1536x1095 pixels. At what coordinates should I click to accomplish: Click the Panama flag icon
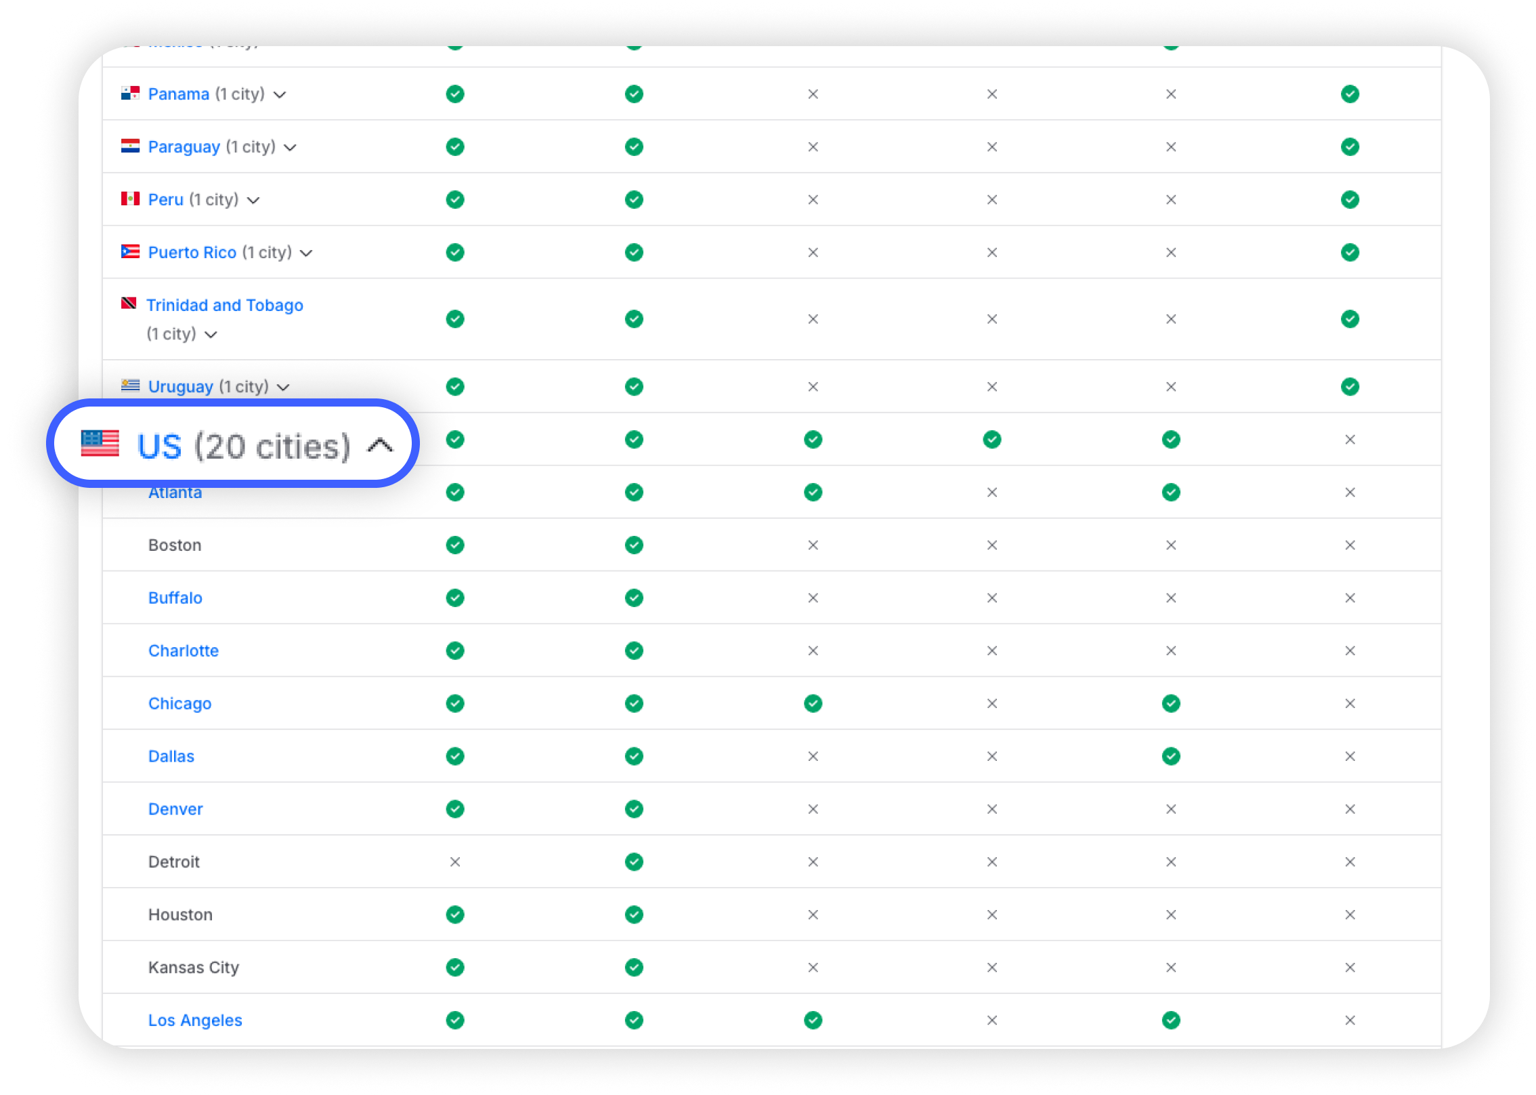[130, 94]
